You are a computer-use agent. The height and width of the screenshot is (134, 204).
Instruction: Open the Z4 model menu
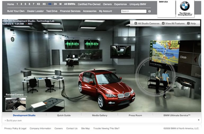tap(55, 4)
